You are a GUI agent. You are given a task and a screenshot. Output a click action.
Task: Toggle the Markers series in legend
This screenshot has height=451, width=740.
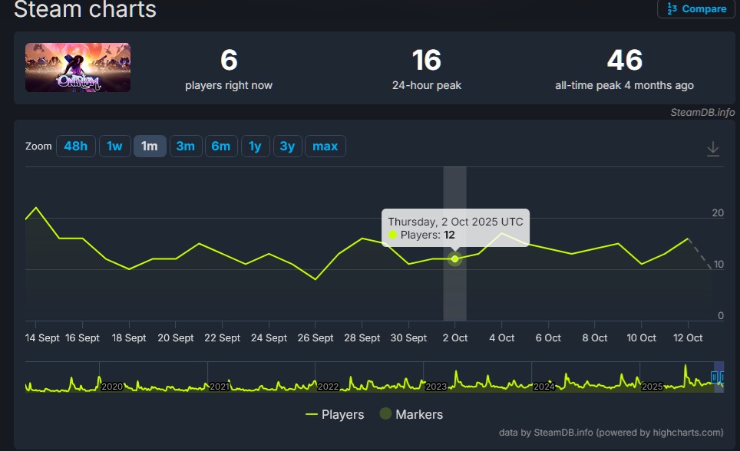pyautogui.click(x=411, y=414)
